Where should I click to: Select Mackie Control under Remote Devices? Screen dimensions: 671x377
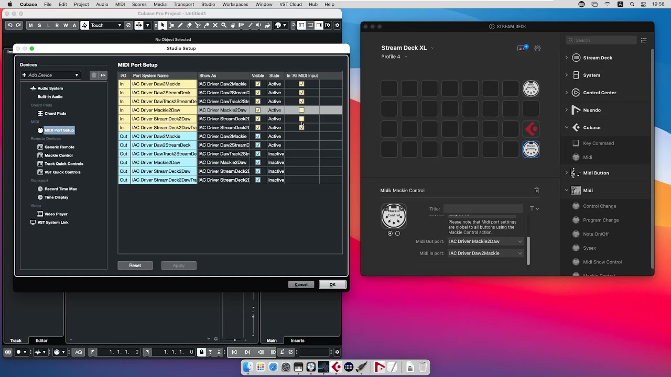[59, 156]
